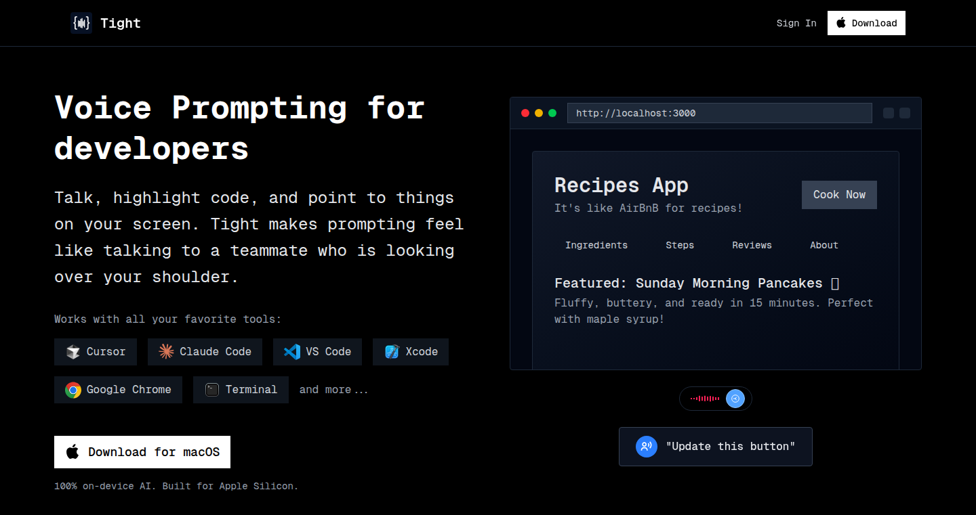This screenshot has width=976, height=515.
Task: Open the Ingredients tab
Action: click(x=596, y=245)
